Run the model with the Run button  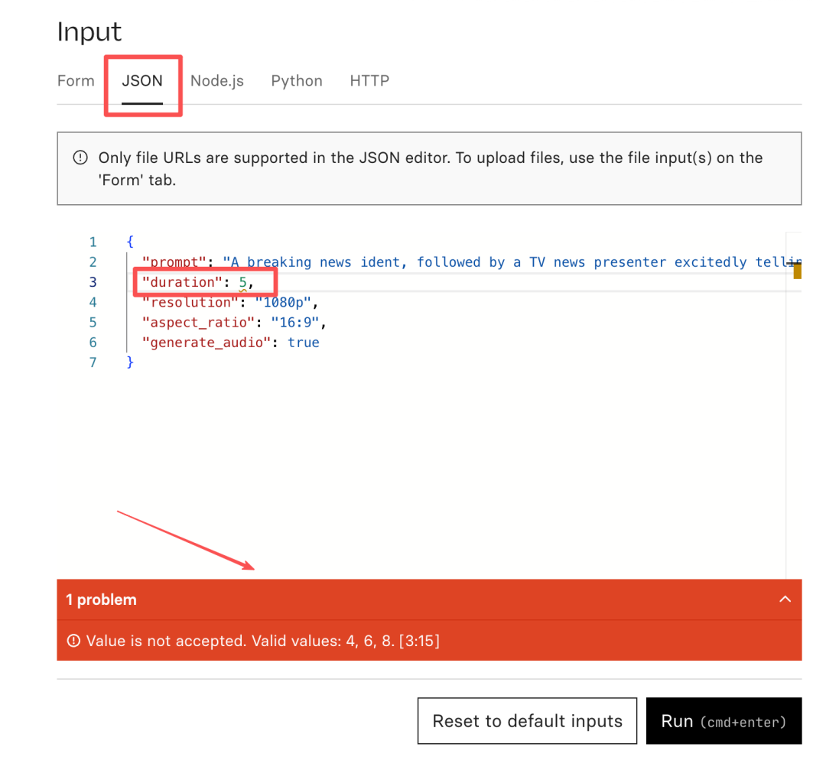point(724,721)
